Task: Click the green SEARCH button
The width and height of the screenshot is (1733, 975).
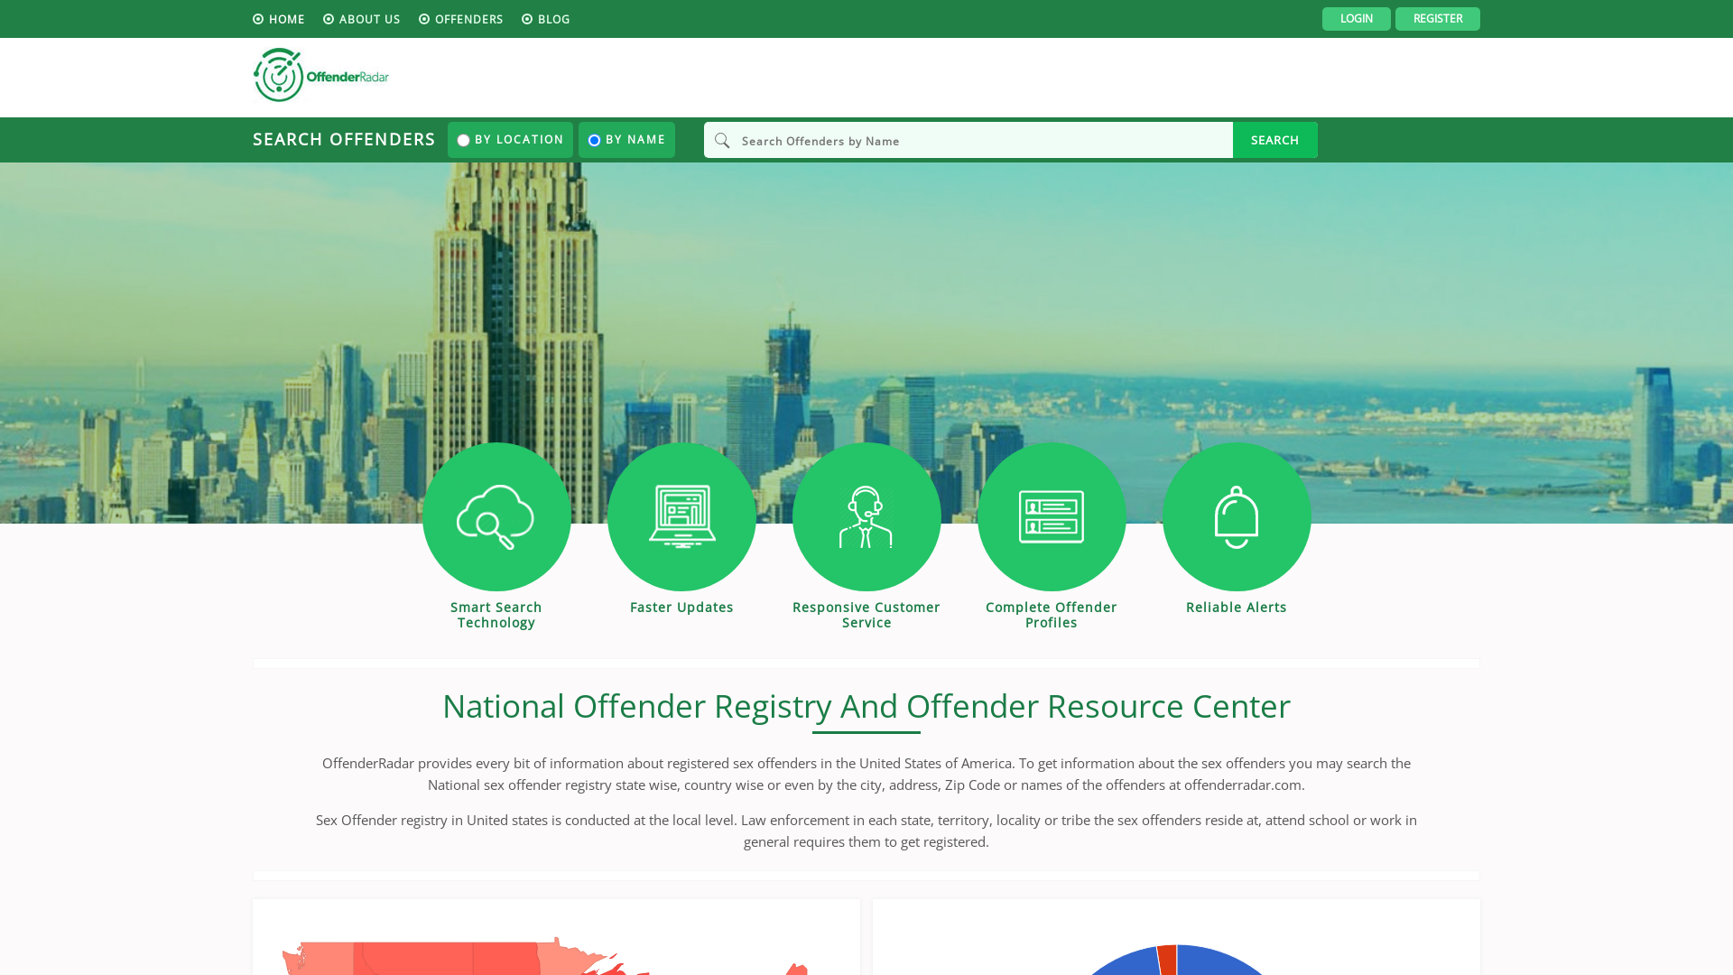Action: (1274, 140)
